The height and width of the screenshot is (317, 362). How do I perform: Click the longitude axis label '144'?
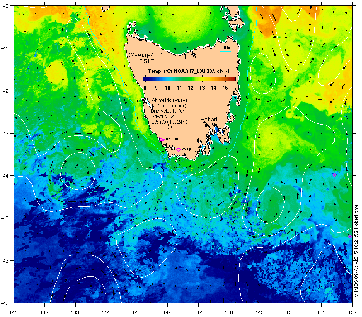click(x=106, y=313)
